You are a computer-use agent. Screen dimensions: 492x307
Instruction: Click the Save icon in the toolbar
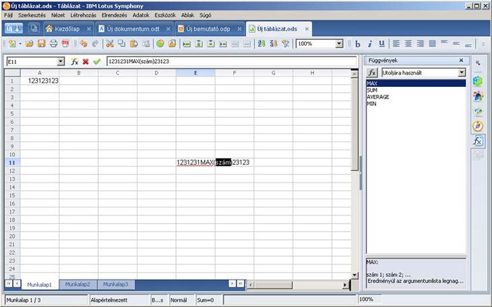click(x=42, y=44)
